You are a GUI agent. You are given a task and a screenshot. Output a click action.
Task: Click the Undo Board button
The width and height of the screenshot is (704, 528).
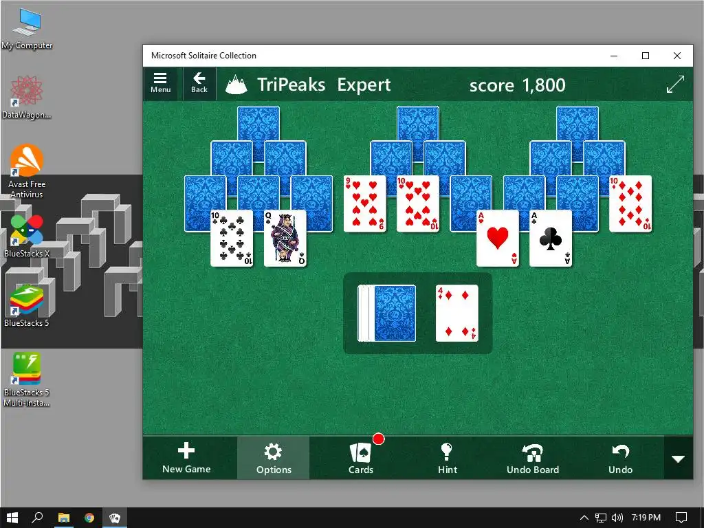click(x=533, y=458)
